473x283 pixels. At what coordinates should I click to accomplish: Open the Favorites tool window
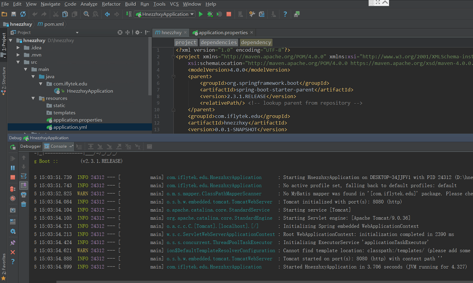coord(4,267)
